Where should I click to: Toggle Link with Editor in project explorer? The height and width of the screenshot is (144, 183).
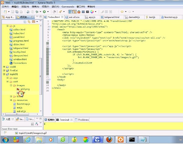[29, 22]
